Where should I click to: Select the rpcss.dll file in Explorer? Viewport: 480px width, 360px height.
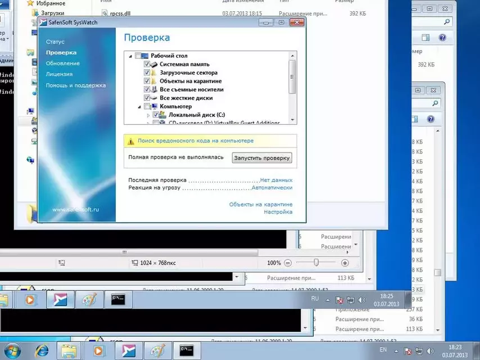click(120, 13)
